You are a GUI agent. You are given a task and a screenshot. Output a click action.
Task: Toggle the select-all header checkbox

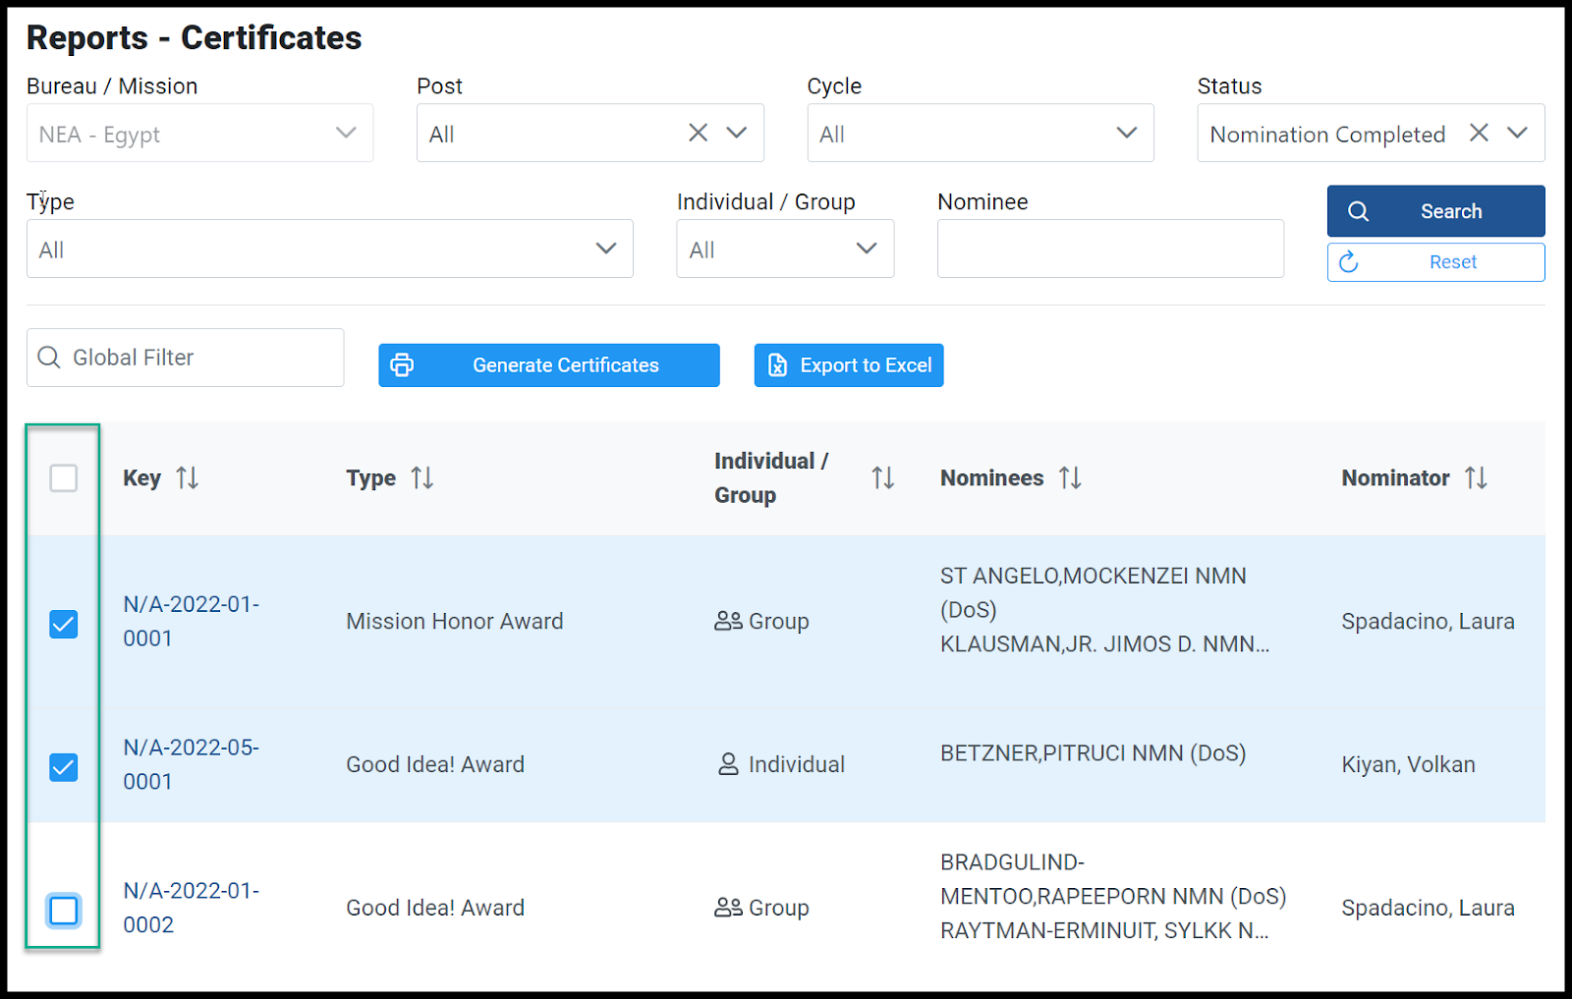pos(64,478)
